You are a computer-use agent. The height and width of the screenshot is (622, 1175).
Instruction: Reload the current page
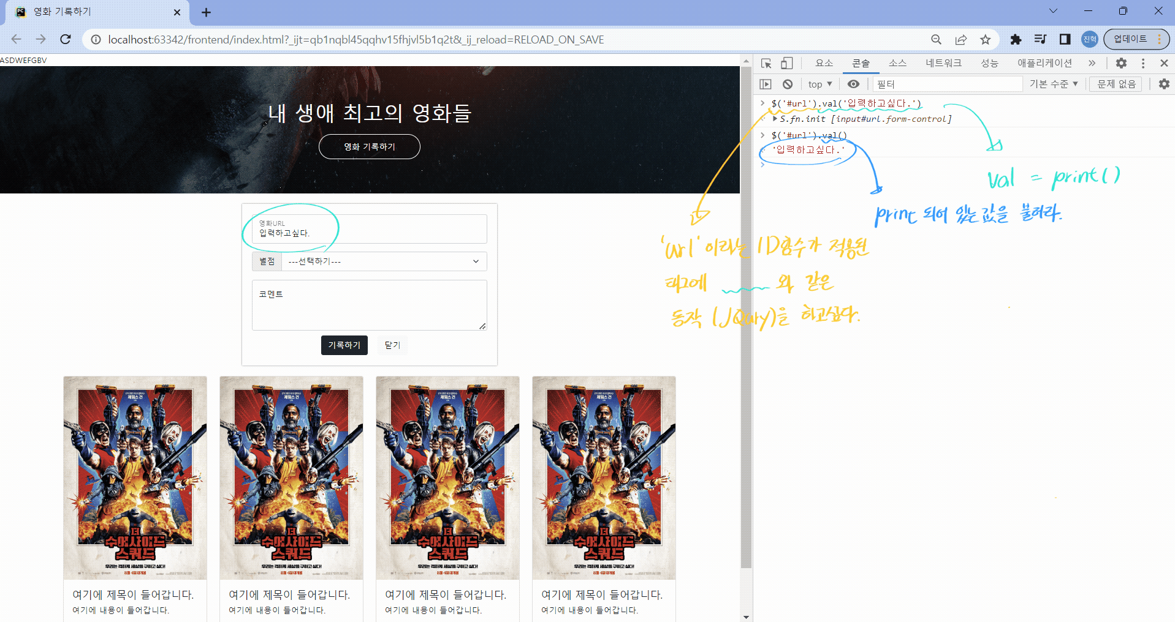66,39
